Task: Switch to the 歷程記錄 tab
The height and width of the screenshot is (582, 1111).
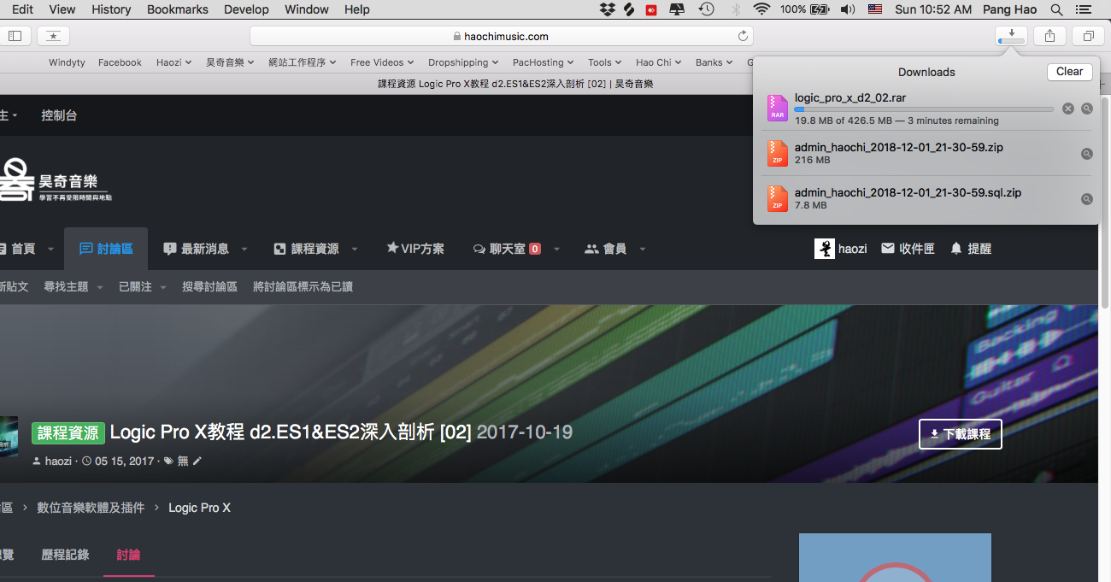Action: (x=66, y=555)
